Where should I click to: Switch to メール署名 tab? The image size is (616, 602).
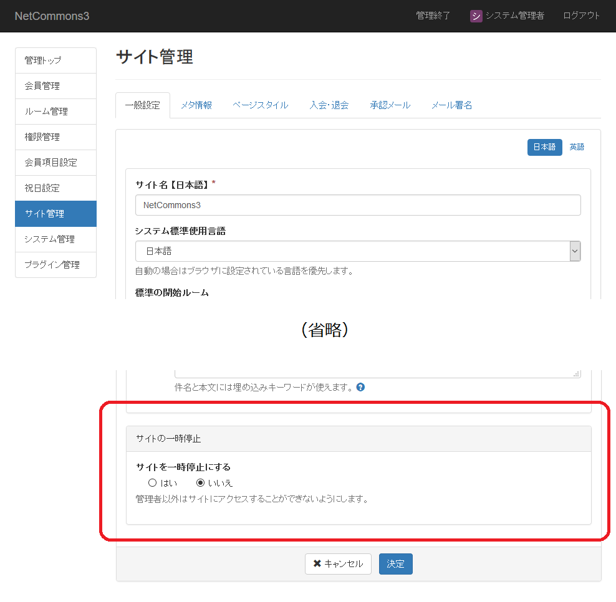click(451, 105)
